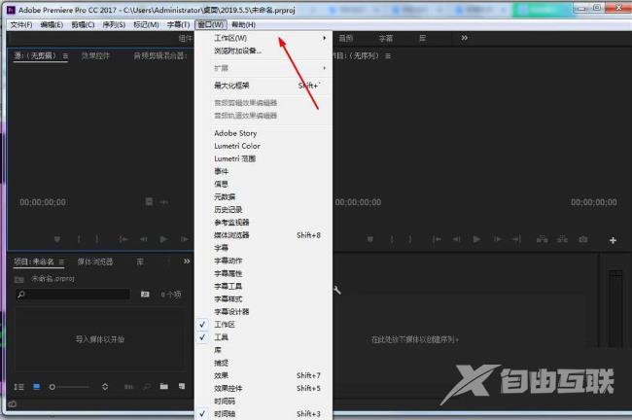Add marker in the Program monitor
The height and width of the screenshot is (420, 632).
[370, 239]
